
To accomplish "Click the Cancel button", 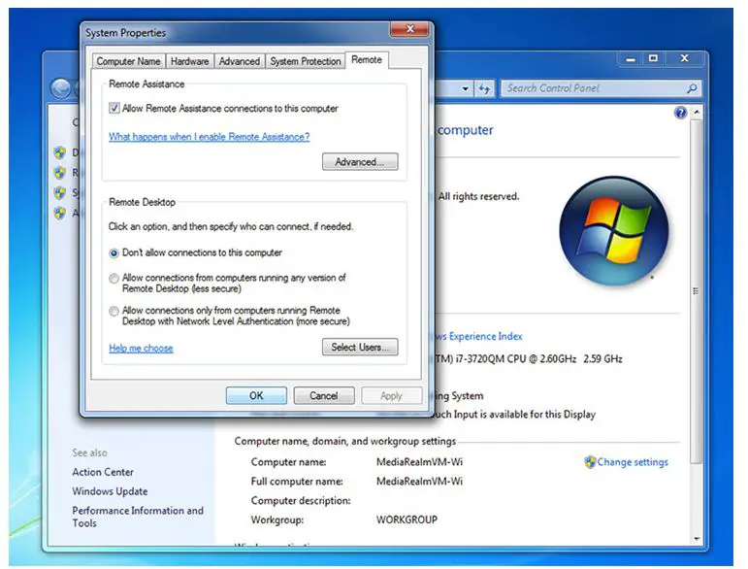I will click(x=323, y=396).
